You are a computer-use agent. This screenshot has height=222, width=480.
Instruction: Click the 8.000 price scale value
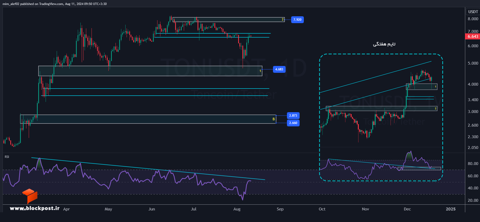point(473,19)
